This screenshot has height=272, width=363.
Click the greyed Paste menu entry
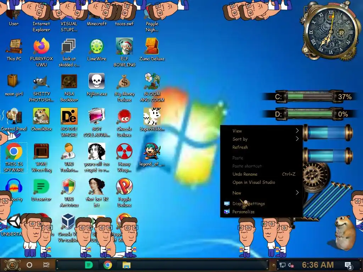pos(261,158)
